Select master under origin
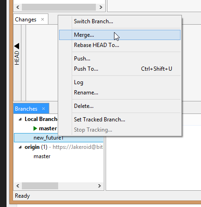 coord(42,156)
